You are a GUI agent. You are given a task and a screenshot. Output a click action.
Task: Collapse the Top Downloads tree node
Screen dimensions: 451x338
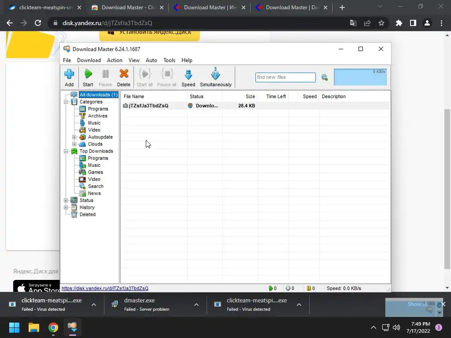[x=66, y=151]
